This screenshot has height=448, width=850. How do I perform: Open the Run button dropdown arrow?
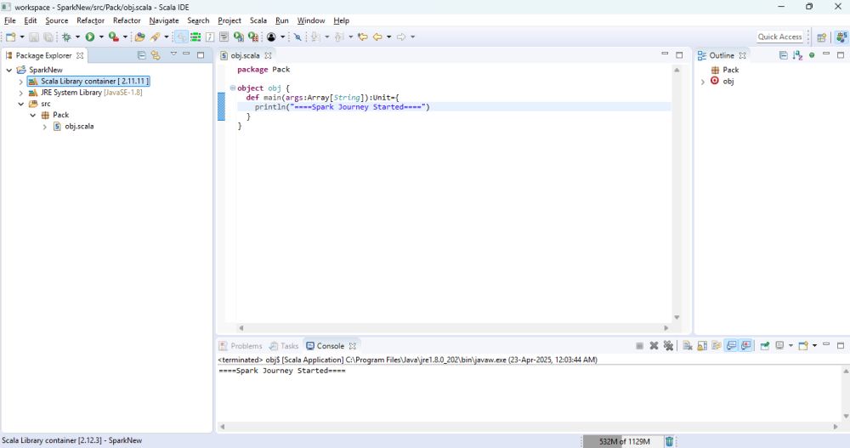tap(101, 37)
